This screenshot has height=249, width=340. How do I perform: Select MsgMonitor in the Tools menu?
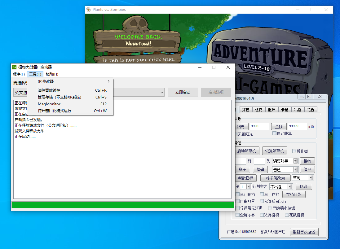click(x=49, y=104)
